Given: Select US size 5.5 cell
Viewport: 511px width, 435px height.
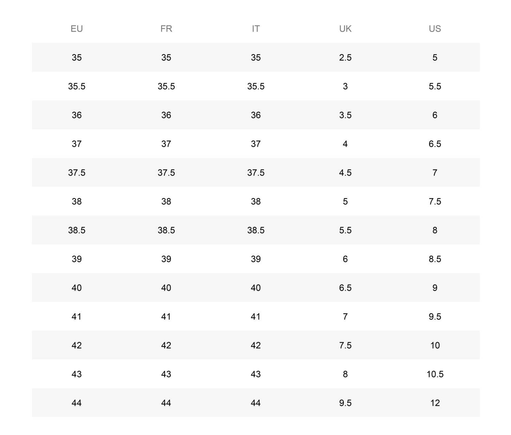Looking at the screenshot, I should [x=435, y=86].
